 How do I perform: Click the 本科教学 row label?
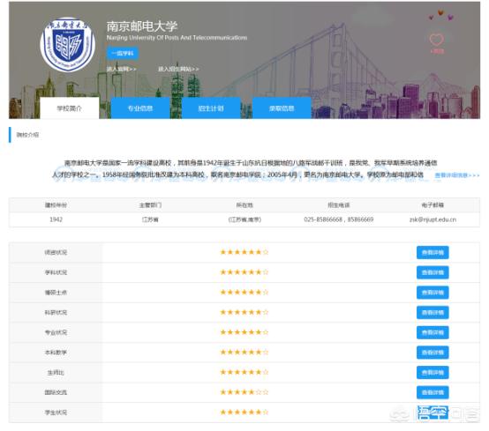(x=56, y=353)
